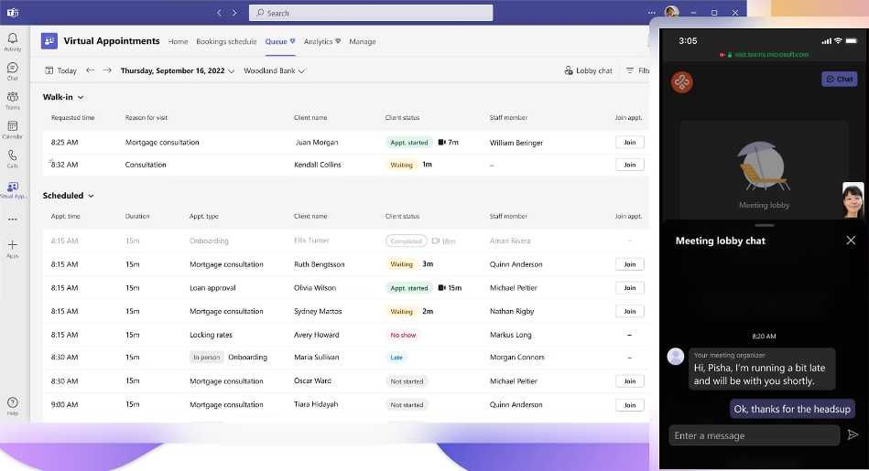Open Chat button on the phone screen
The image size is (869, 471).
click(x=839, y=80)
